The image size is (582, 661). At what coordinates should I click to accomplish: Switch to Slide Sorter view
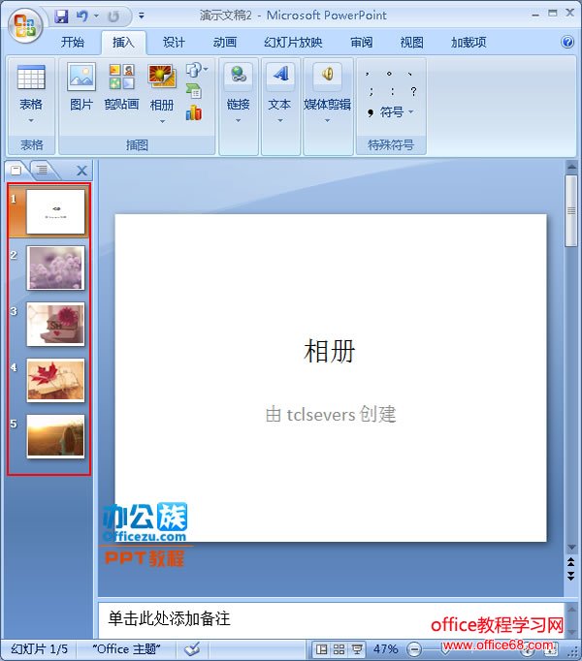coord(339,649)
